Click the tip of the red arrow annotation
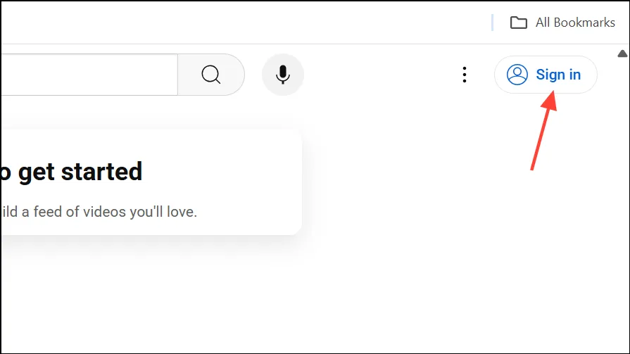The width and height of the screenshot is (630, 354). [553, 93]
